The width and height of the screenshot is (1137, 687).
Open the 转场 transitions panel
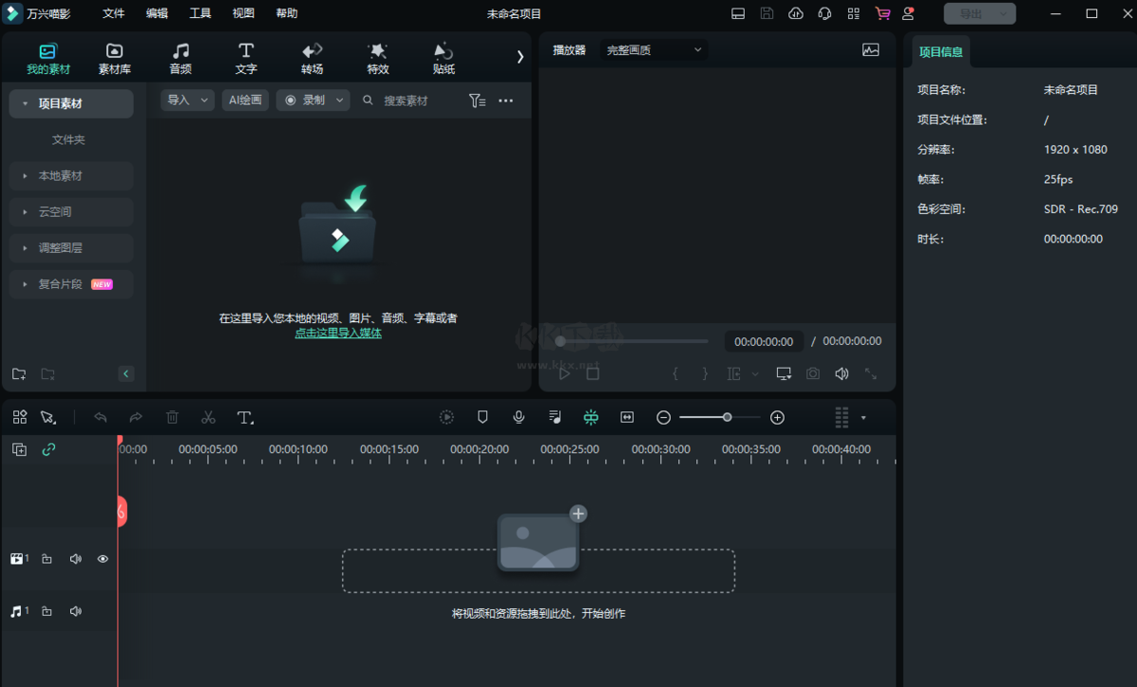pyautogui.click(x=312, y=58)
